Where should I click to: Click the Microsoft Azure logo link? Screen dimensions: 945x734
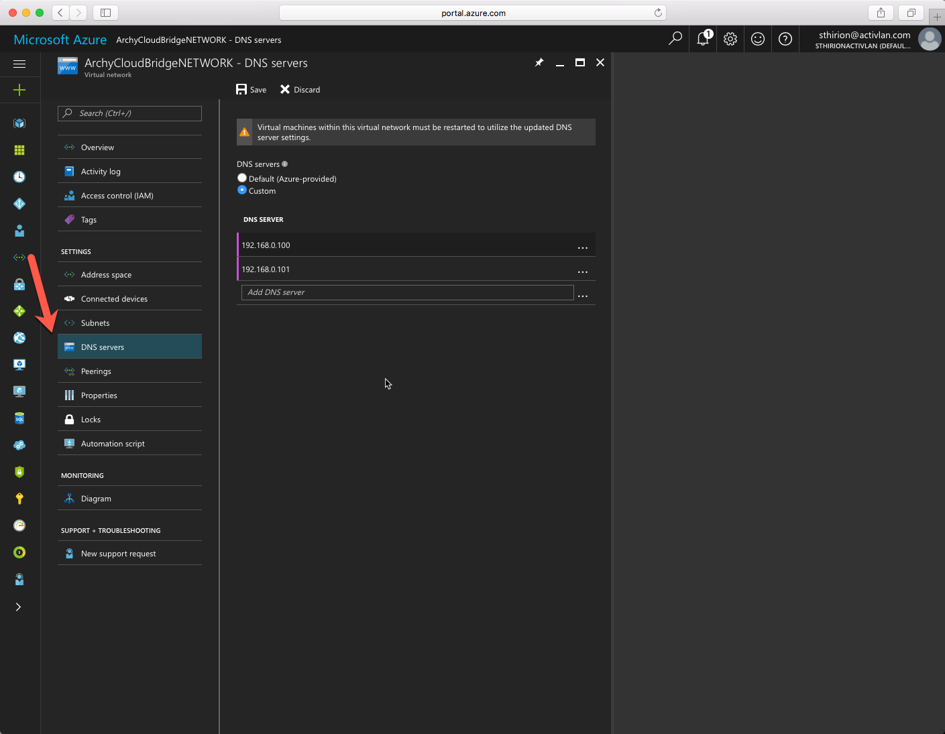[x=60, y=40]
